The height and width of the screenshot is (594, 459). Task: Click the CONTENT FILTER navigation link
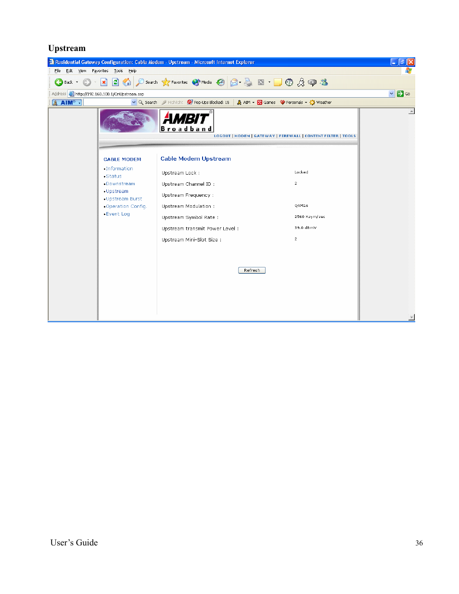coord(321,136)
